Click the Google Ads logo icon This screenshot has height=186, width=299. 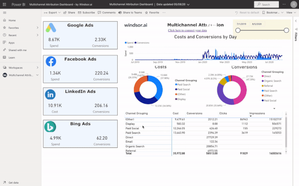51,28
